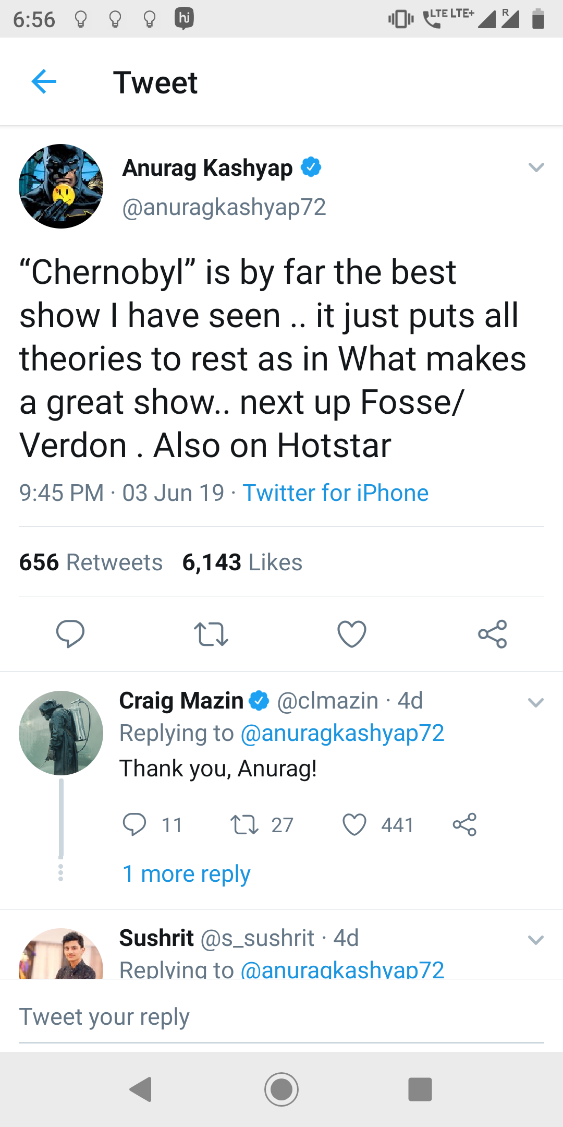Expand menu chevron on Craig Mazin's reply
The image size is (563, 1127).
(x=536, y=702)
